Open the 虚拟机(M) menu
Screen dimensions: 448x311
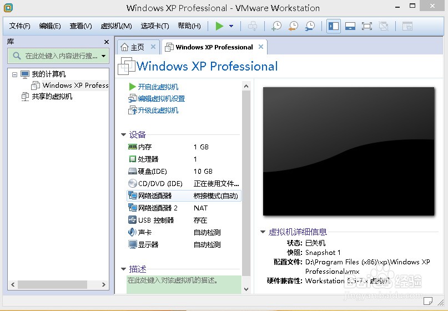point(116,26)
